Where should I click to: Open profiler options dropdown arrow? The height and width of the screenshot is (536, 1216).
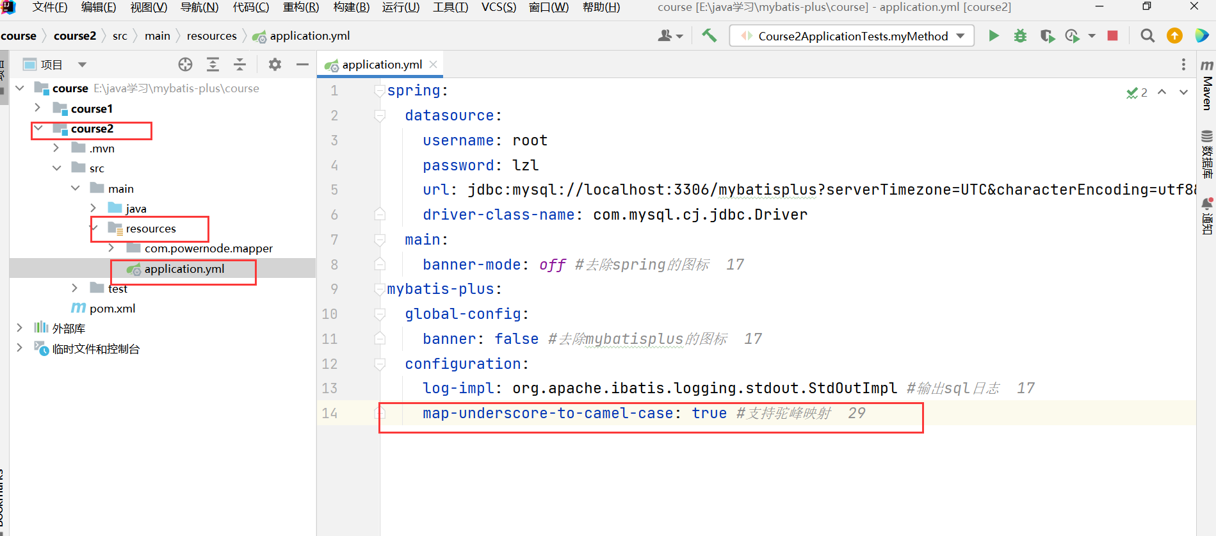1092,36
